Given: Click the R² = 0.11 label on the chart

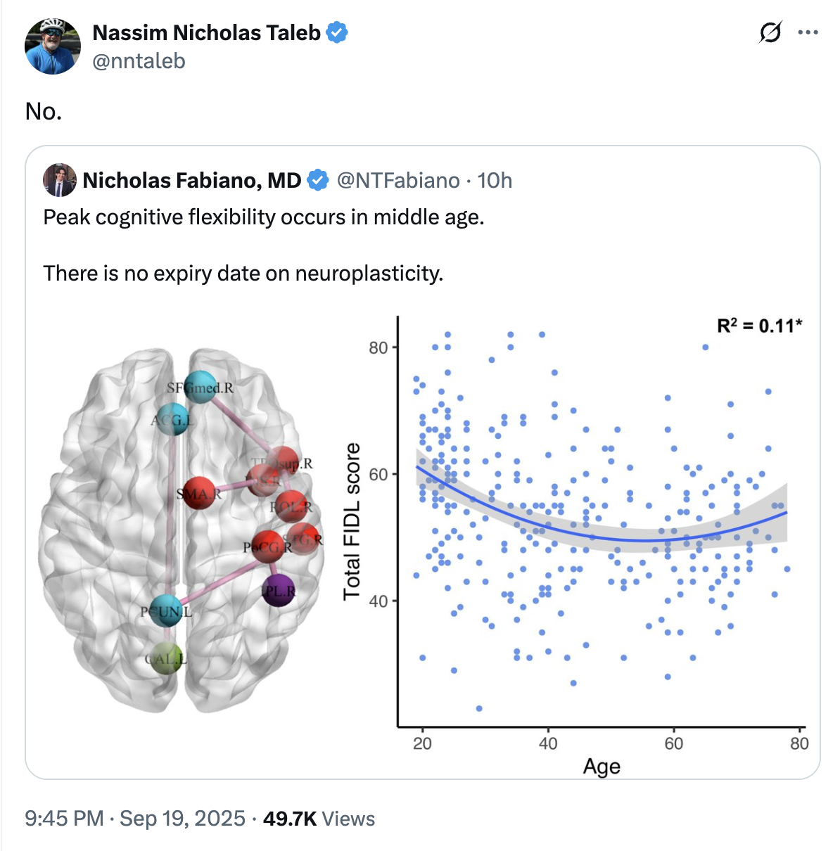Looking at the screenshot, I should click(x=759, y=326).
